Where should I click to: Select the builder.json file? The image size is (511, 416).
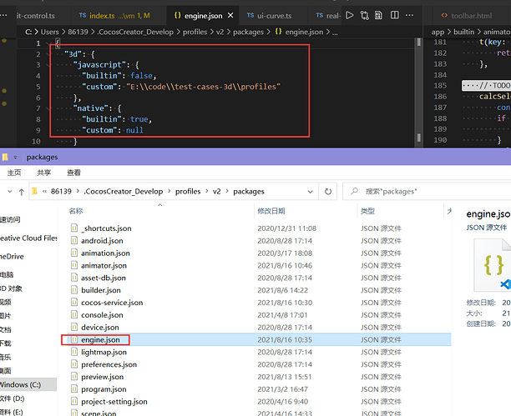[101, 290]
